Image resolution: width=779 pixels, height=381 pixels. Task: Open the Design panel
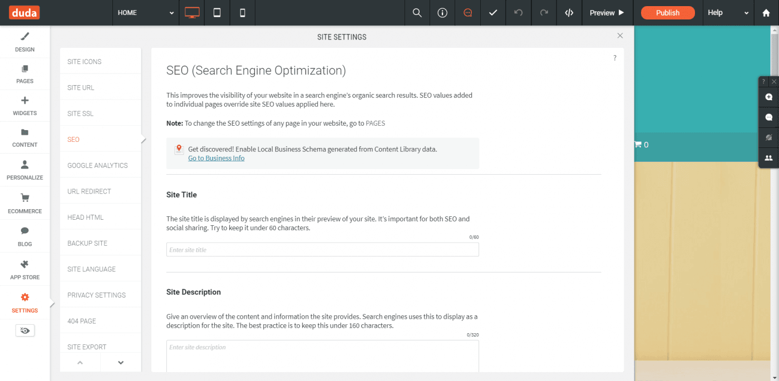tap(25, 42)
